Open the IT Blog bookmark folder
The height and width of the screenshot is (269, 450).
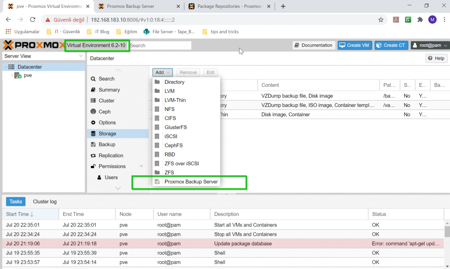click(98, 32)
